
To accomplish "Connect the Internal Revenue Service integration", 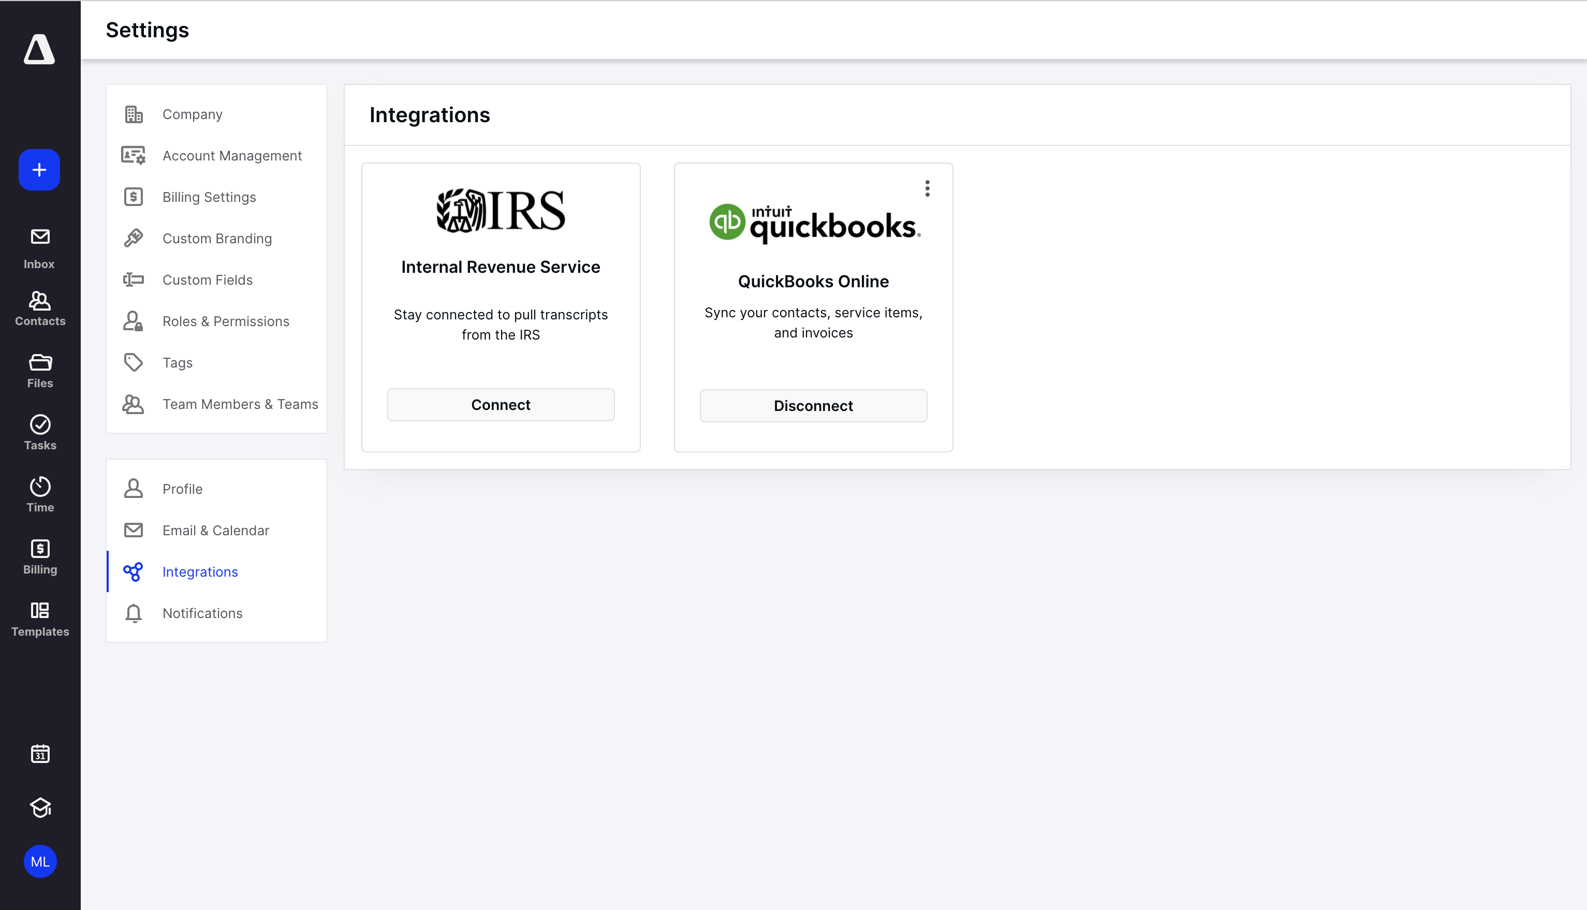I will coord(501,405).
